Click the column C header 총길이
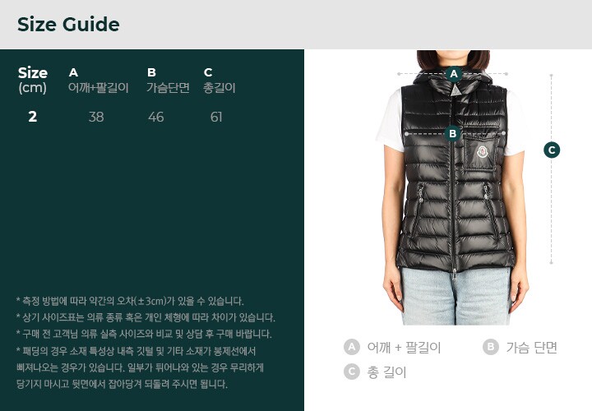 tap(220, 80)
